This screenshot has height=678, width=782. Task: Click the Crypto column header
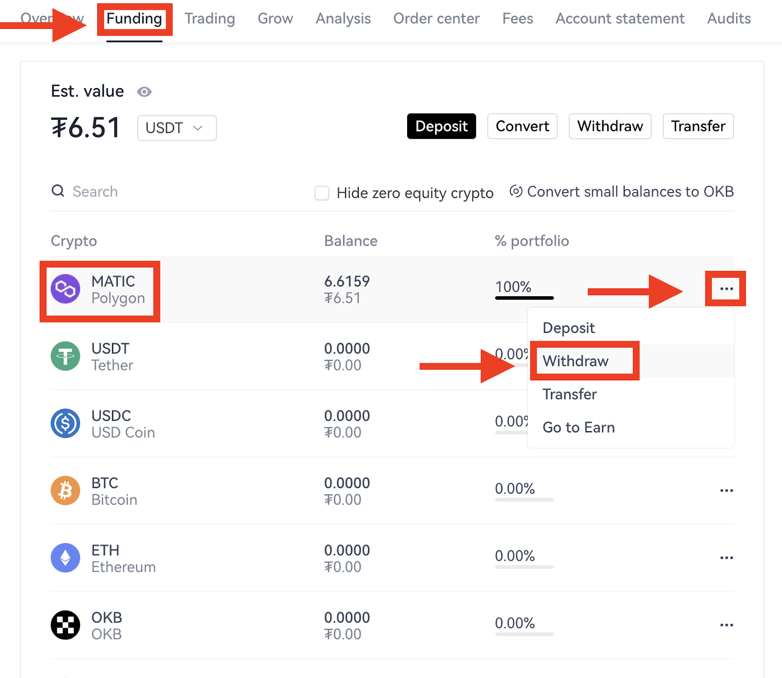coord(74,241)
